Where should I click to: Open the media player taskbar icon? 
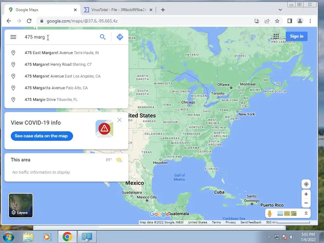pos(47,237)
